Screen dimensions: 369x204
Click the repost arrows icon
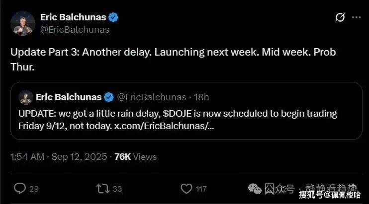102,188
